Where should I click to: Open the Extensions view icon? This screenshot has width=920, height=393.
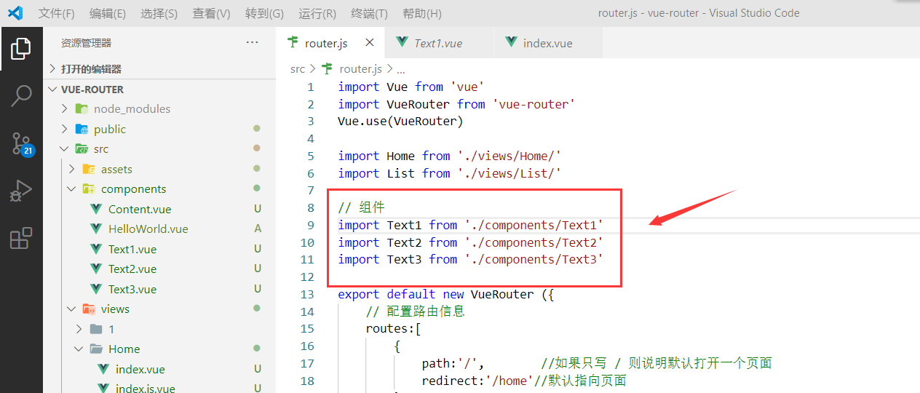coord(21,238)
